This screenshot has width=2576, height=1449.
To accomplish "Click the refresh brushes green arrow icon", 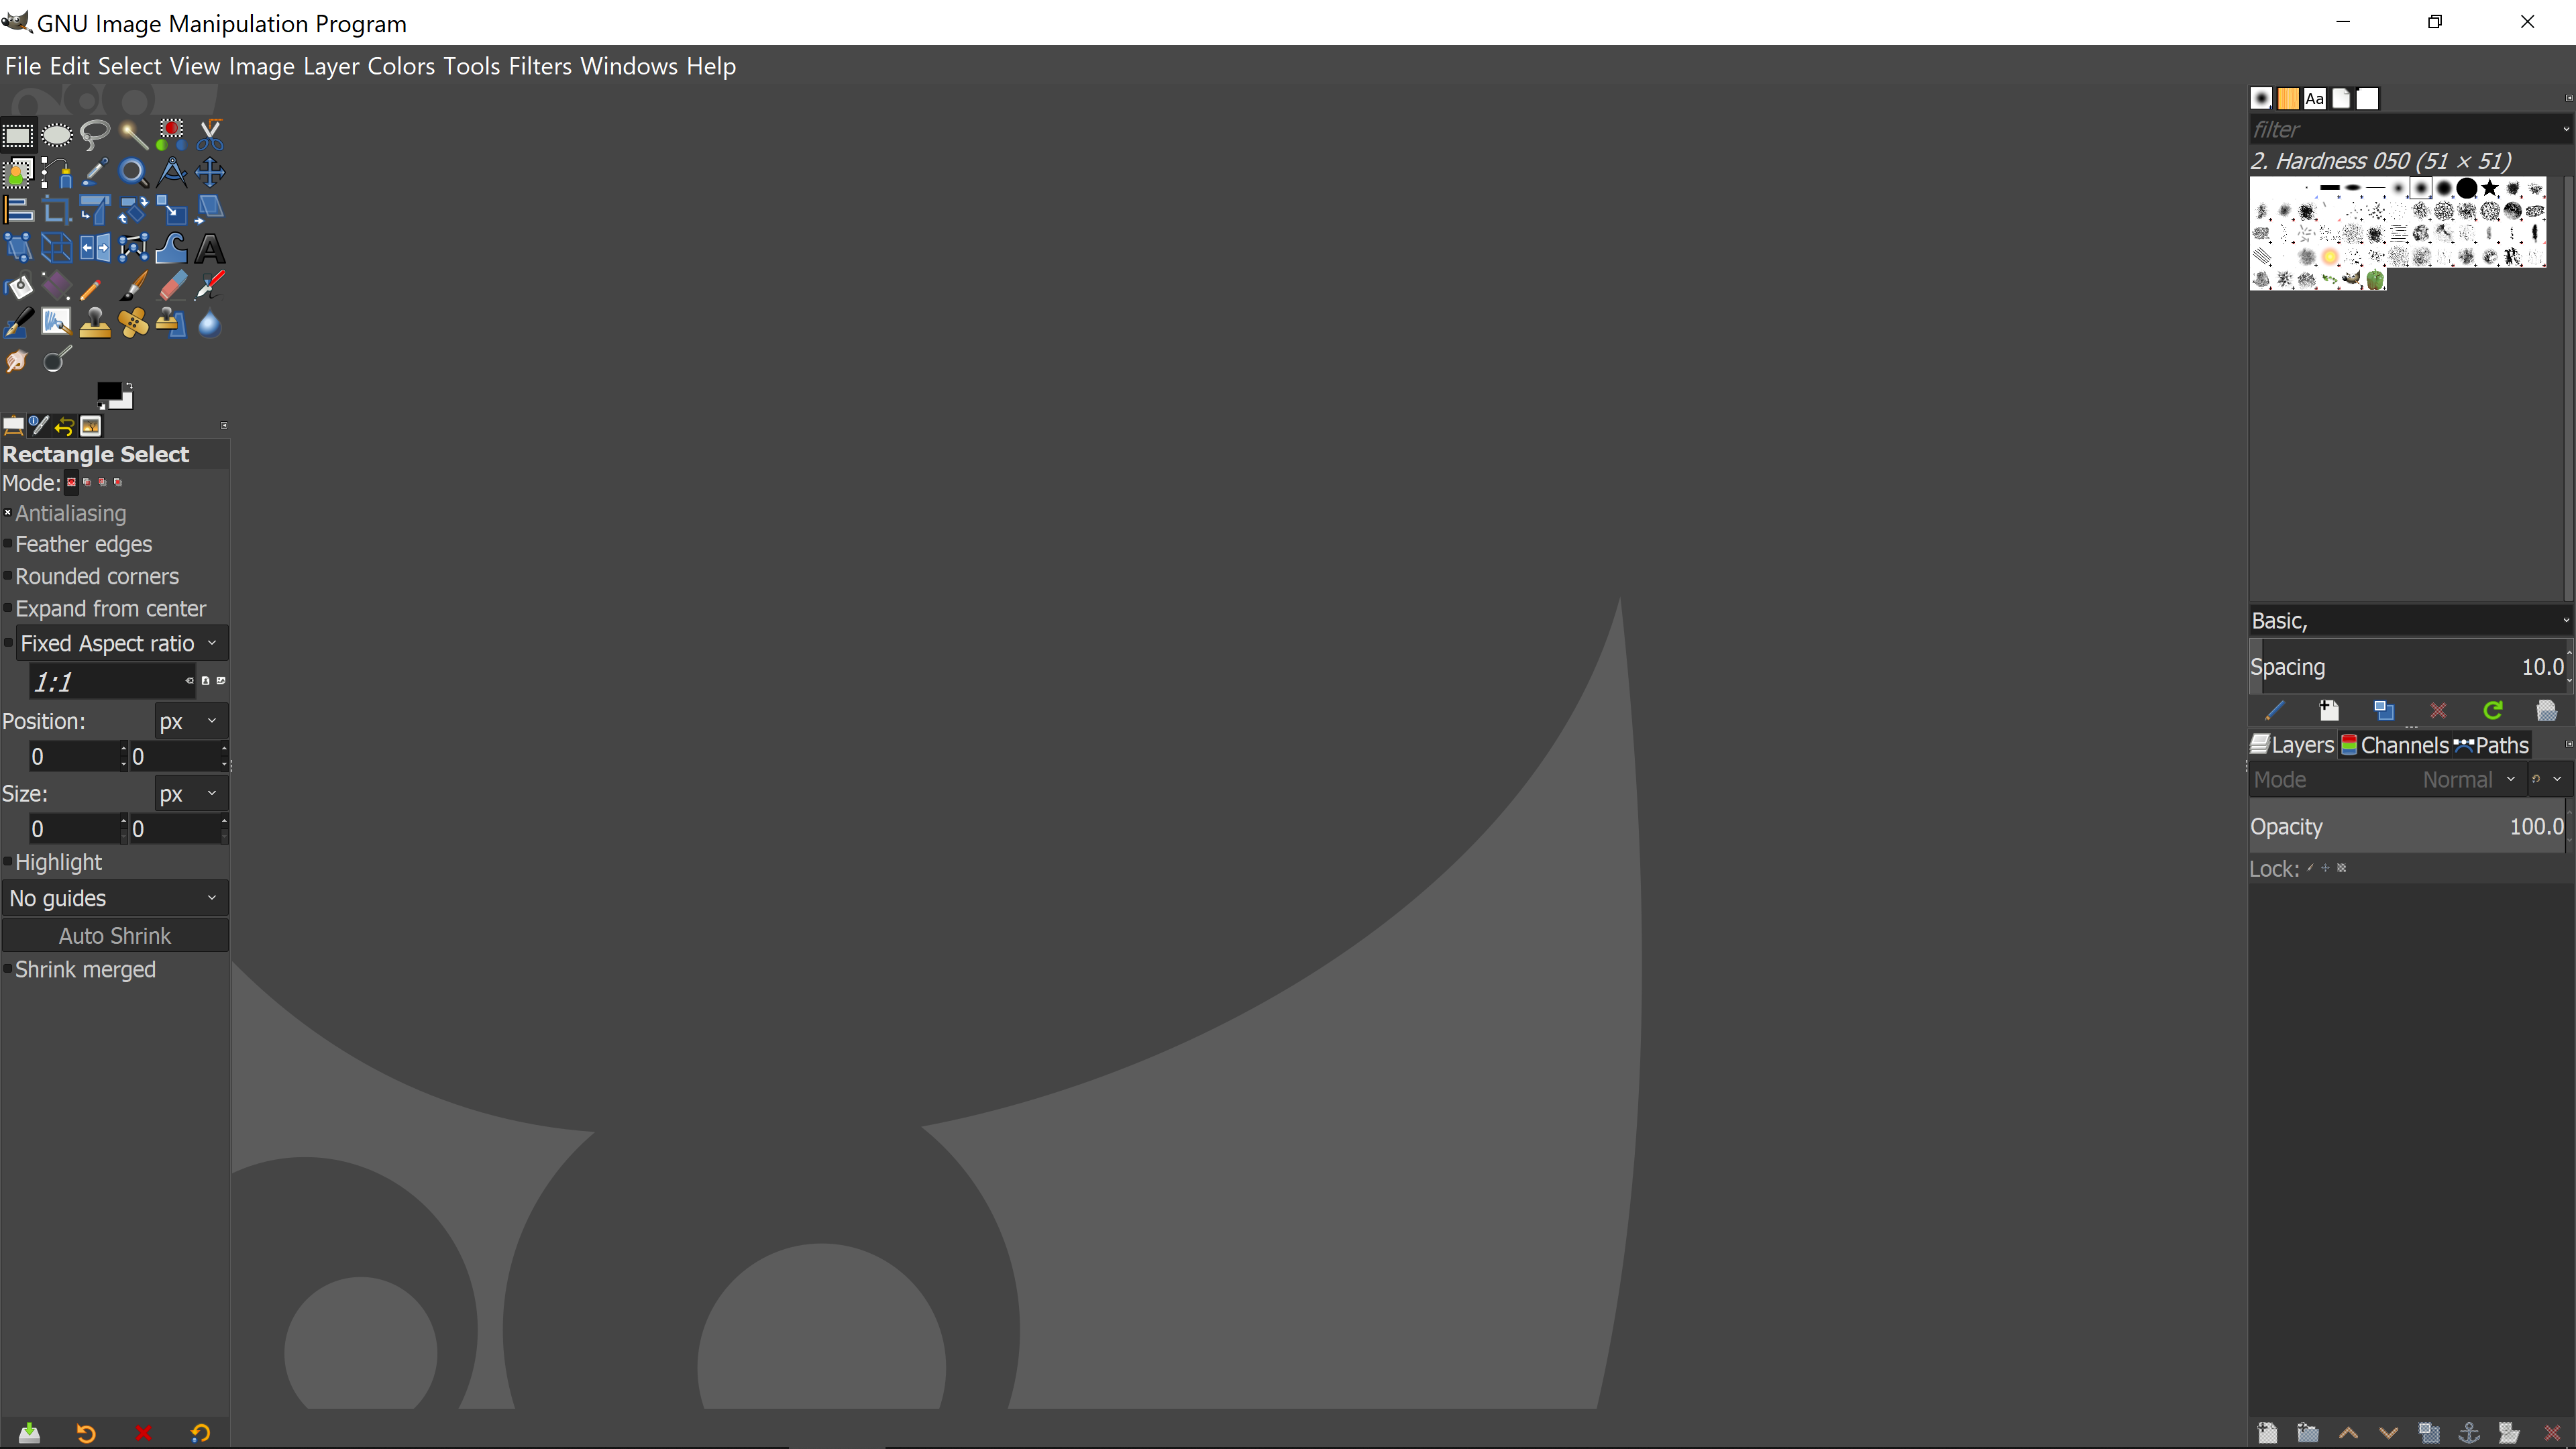I will (2492, 711).
